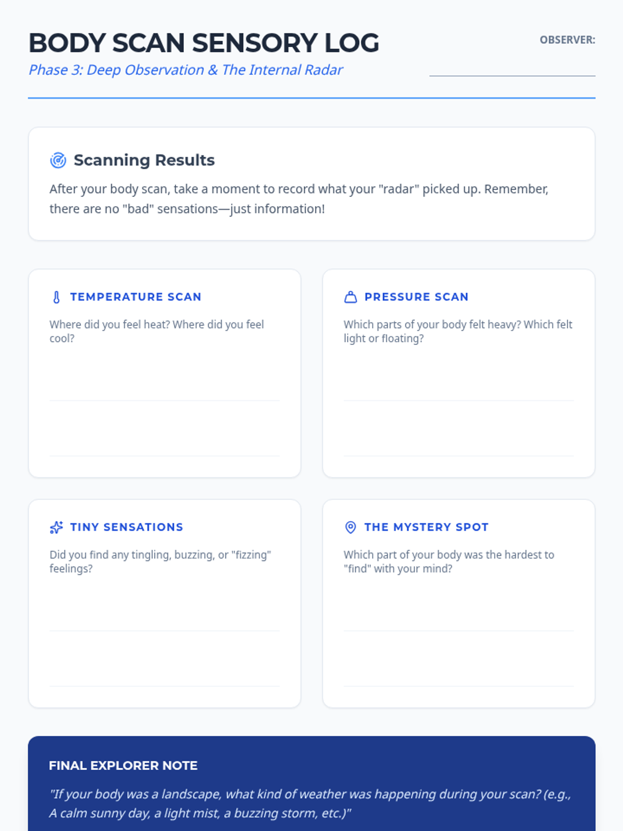The width and height of the screenshot is (623, 831).
Task: Click the Final Explorer Note heading
Action: [x=123, y=766]
